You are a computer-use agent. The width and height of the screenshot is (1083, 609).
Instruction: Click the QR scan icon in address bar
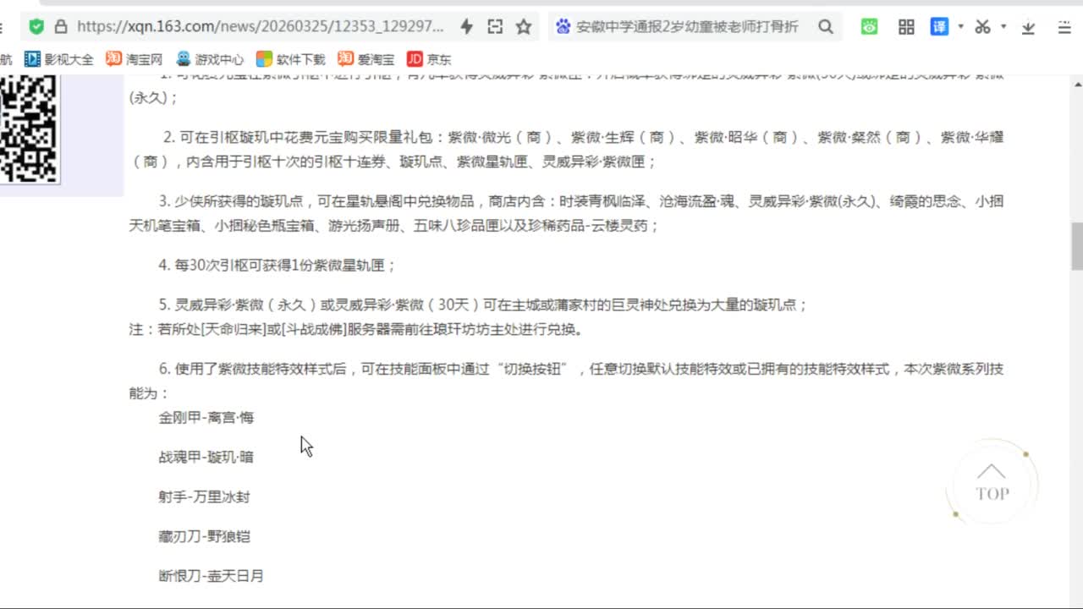tap(495, 27)
